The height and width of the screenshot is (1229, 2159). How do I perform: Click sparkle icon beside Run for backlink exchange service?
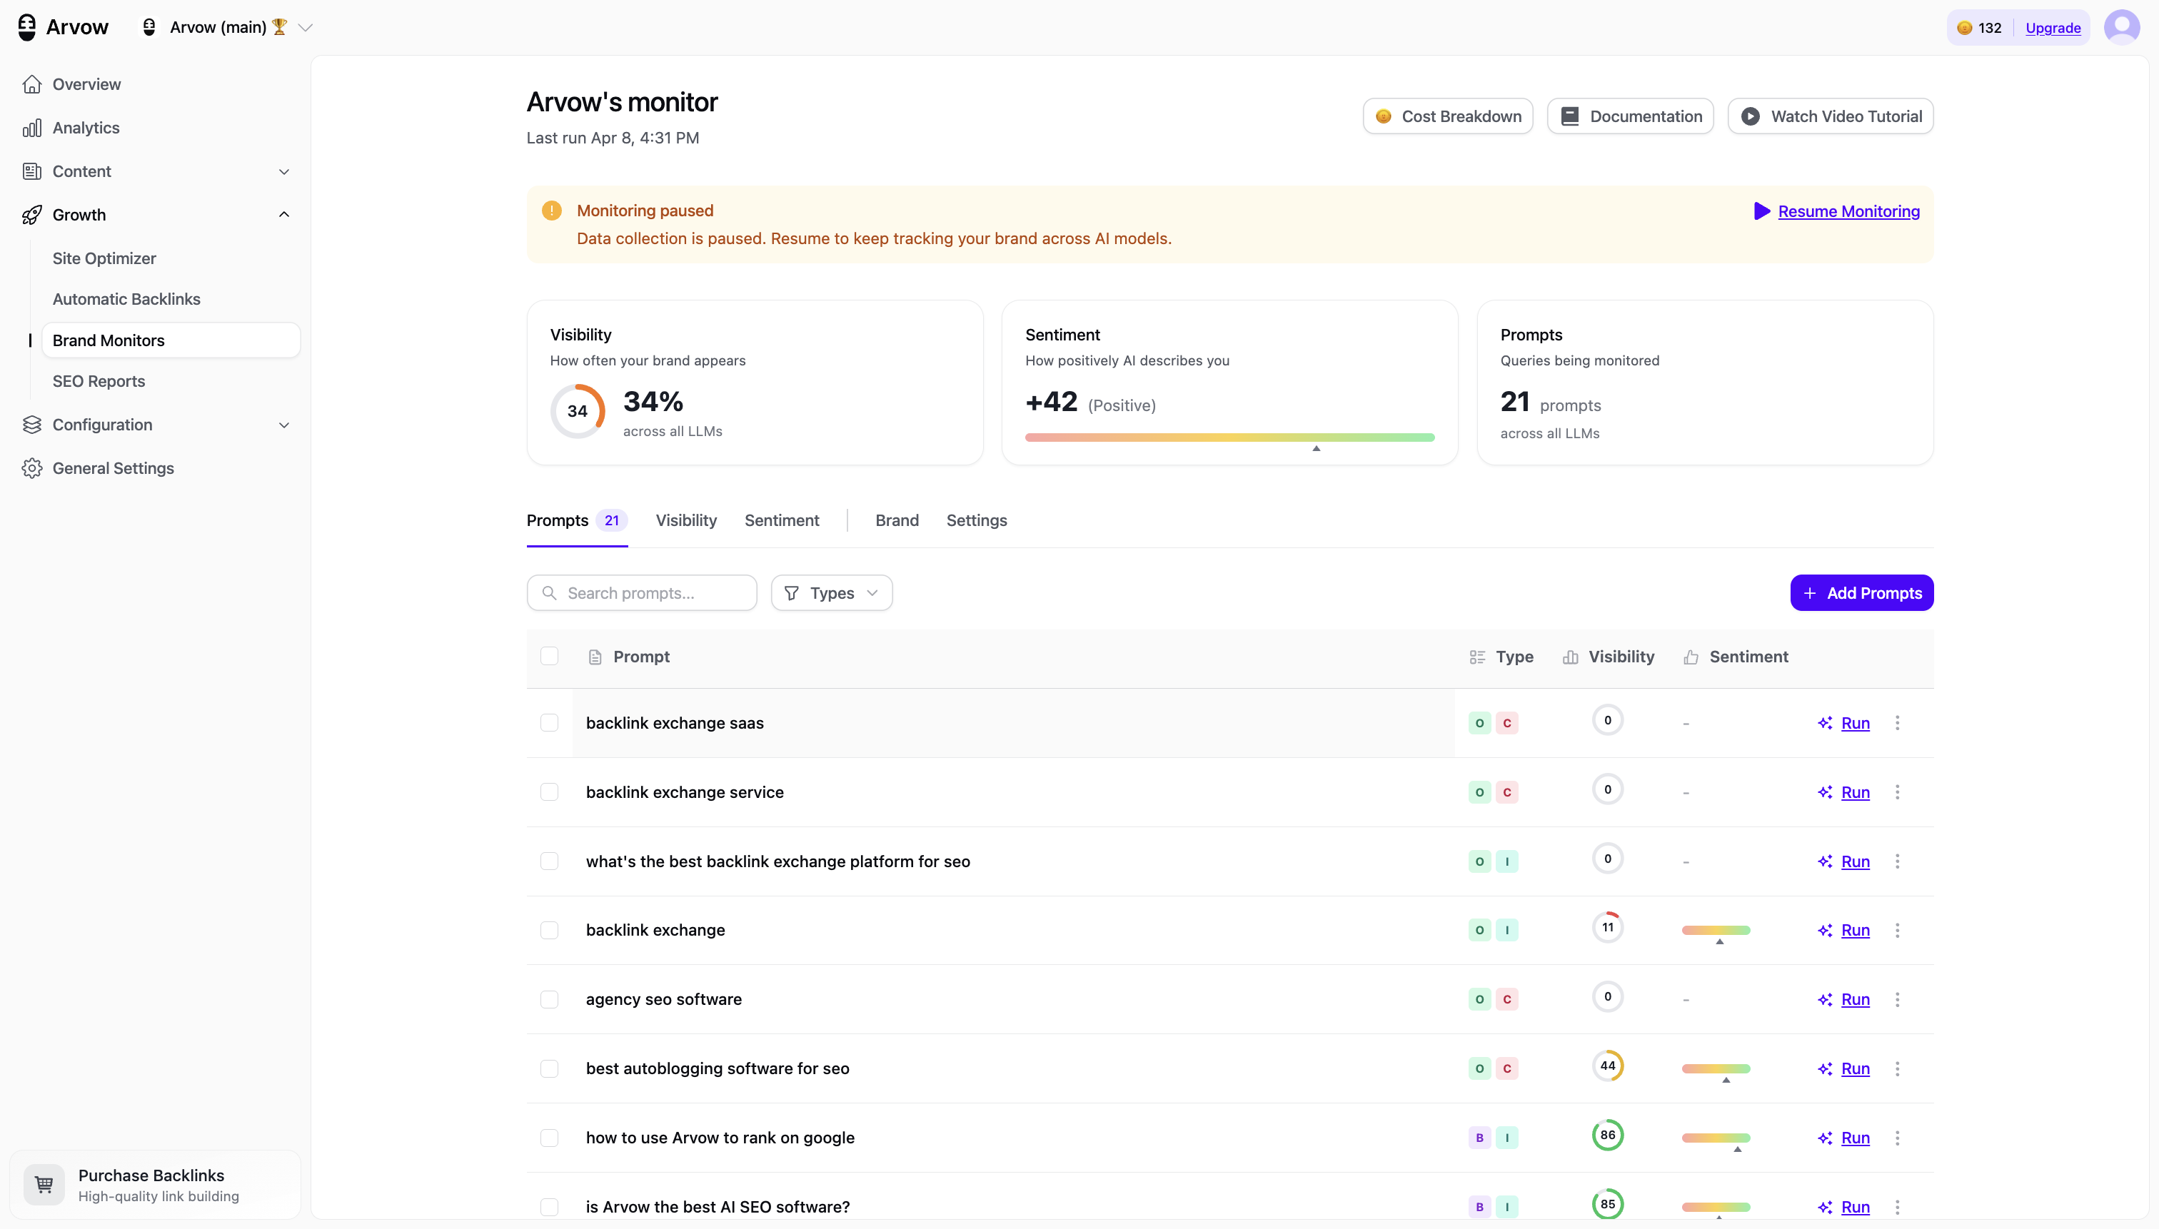click(x=1825, y=793)
